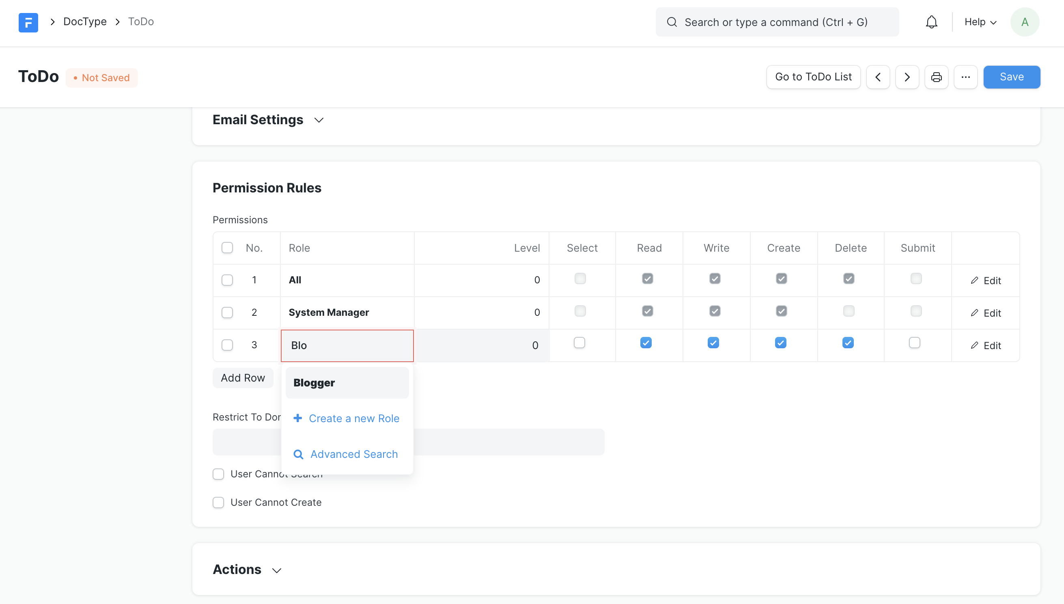
Task: Click the Role input field row 3
Action: coord(347,344)
